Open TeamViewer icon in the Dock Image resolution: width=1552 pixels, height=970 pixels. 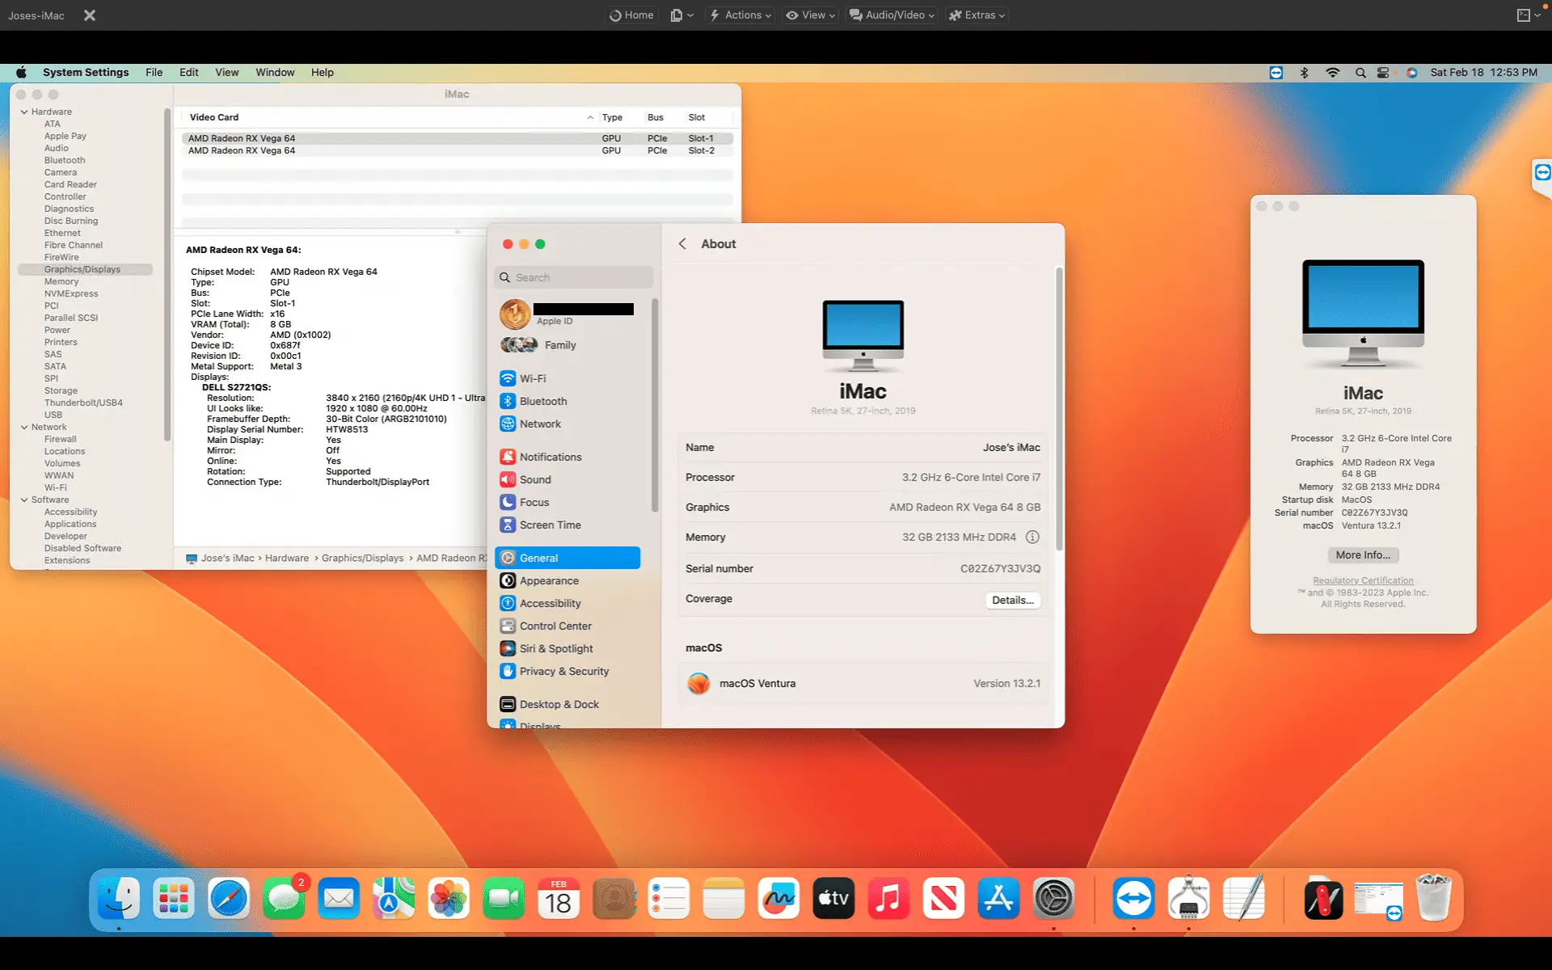pos(1133,898)
